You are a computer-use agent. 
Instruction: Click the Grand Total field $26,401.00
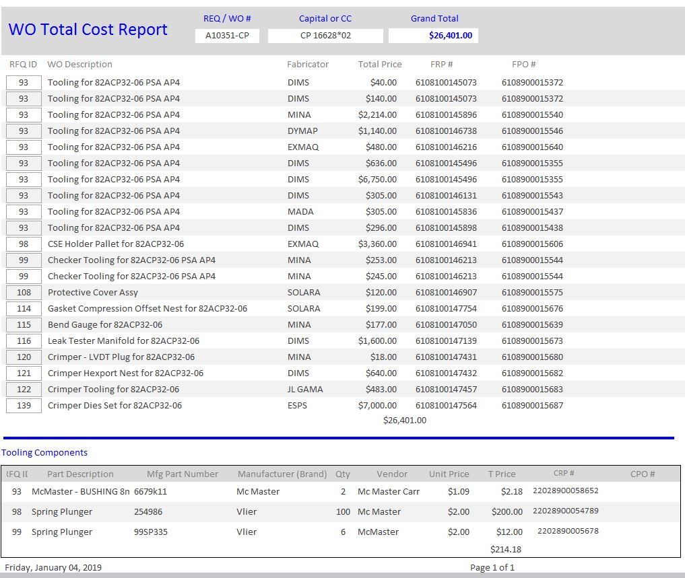[x=433, y=36]
